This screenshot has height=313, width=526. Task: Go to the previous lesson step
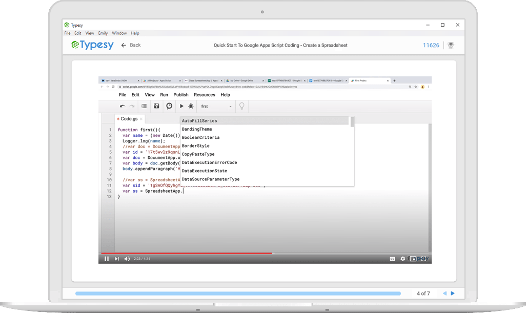(x=445, y=293)
